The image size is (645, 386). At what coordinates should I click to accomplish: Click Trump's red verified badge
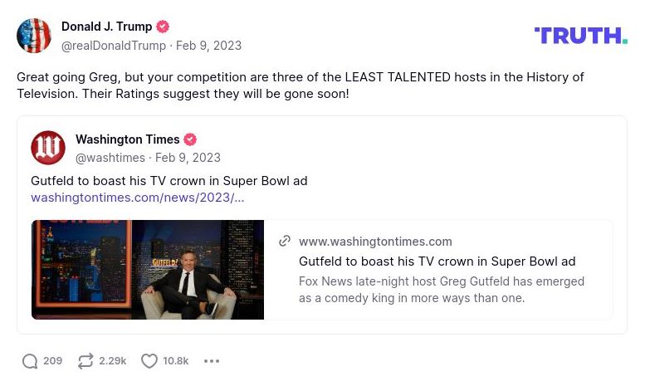pos(163,27)
